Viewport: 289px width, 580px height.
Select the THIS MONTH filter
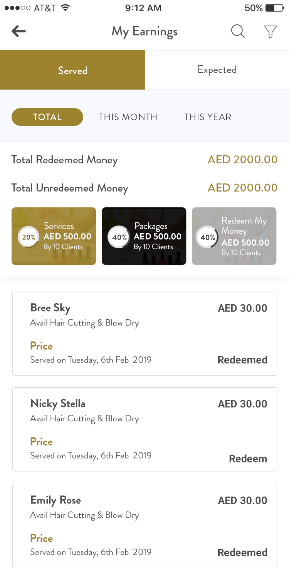128,117
